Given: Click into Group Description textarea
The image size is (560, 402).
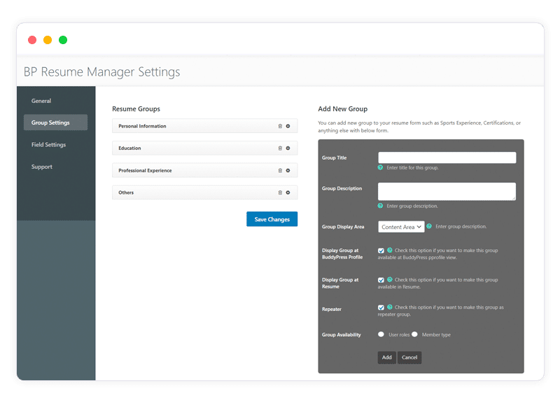Looking at the screenshot, I should click(x=447, y=191).
